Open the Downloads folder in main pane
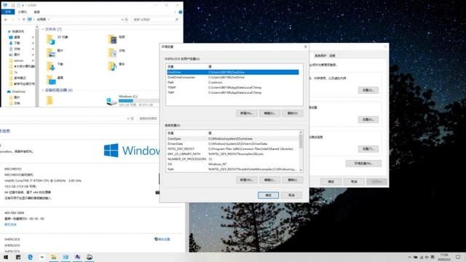 (55, 66)
